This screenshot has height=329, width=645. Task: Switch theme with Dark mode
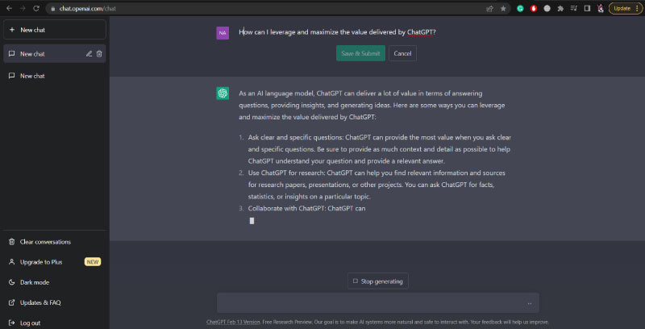point(55,282)
